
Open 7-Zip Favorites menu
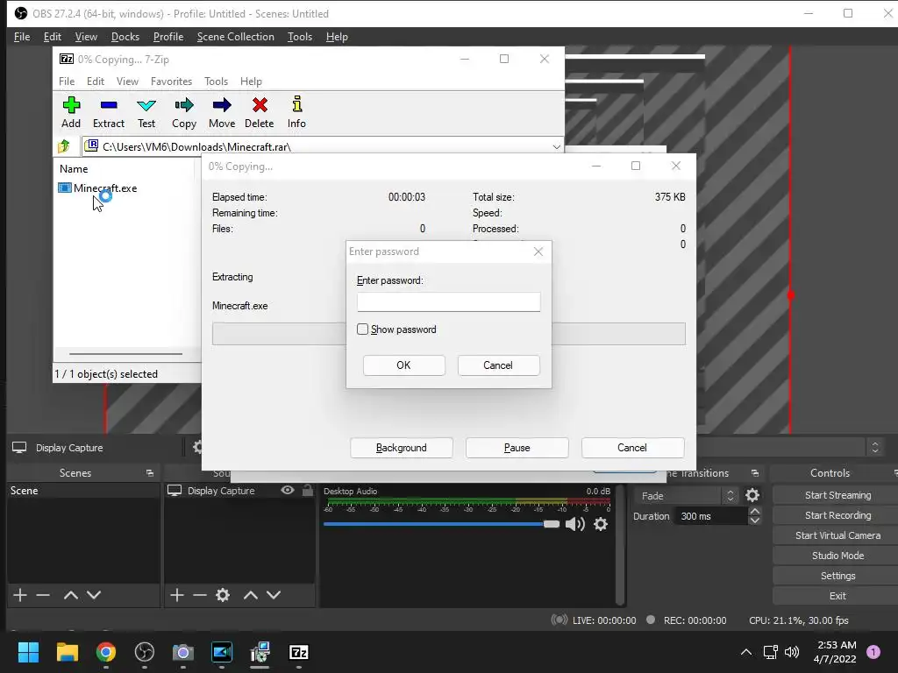tap(171, 81)
